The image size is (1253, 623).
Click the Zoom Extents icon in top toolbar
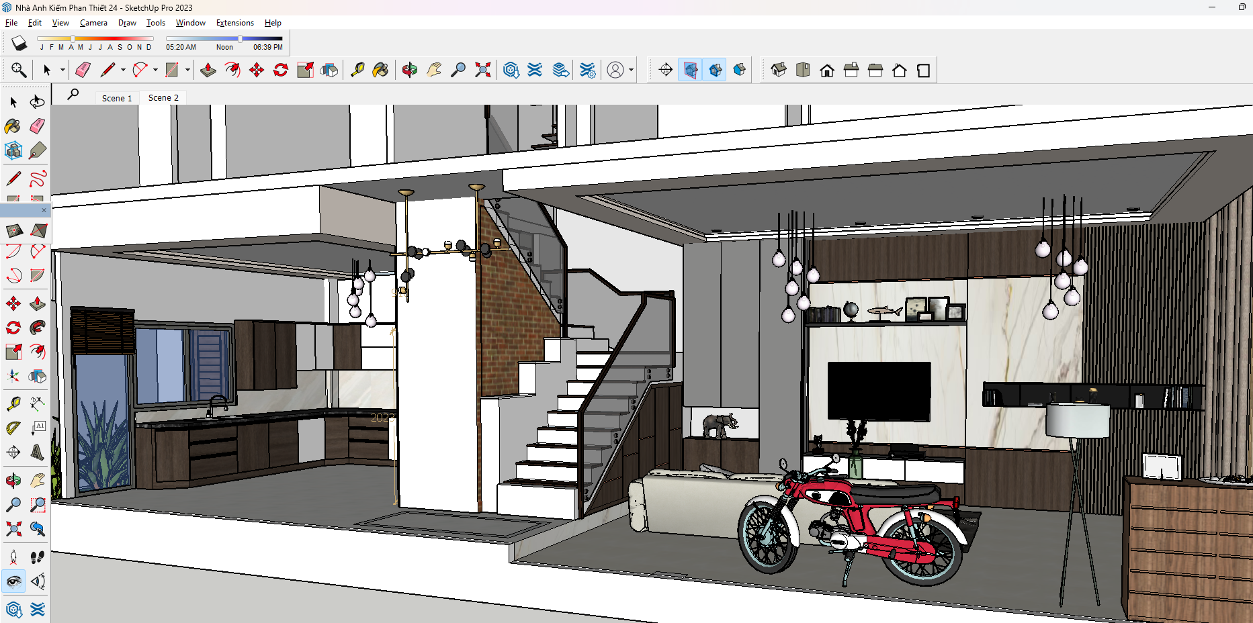coord(482,70)
